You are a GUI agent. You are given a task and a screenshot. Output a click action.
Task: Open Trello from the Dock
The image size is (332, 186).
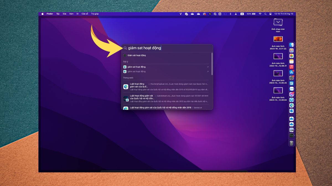click(291, 83)
